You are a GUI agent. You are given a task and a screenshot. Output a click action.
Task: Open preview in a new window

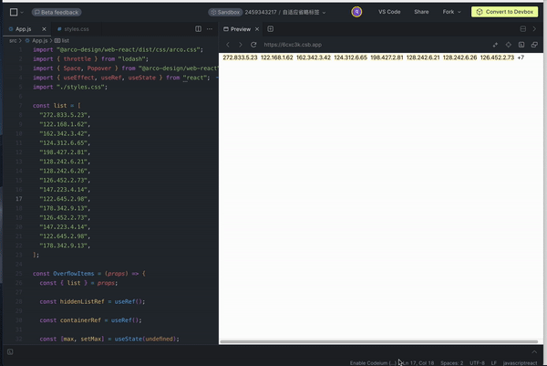pos(534,45)
